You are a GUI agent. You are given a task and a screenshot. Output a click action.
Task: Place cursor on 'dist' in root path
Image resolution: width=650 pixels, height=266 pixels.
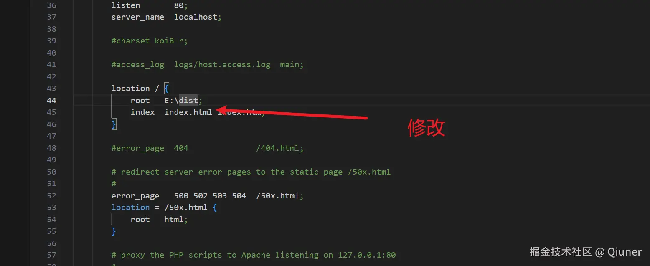click(188, 100)
